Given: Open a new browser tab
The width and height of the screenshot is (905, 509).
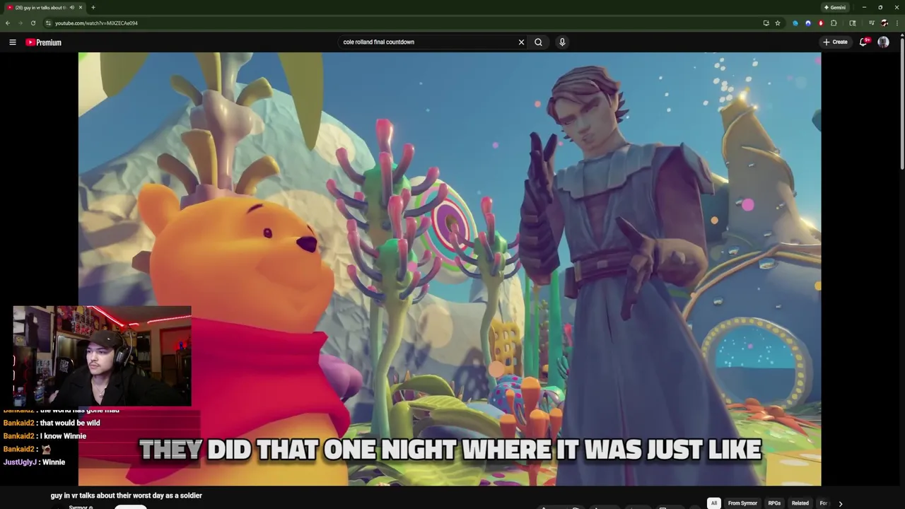Looking at the screenshot, I should (x=93, y=8).
